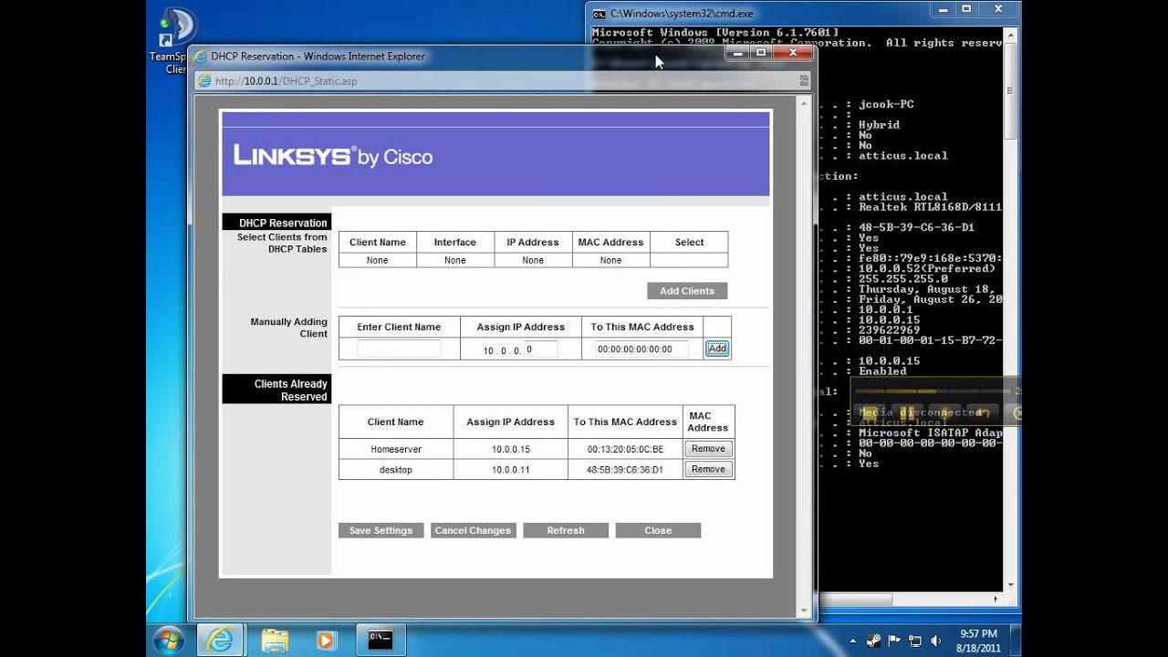1168x657 pixels.
Task: Click the Save Settings button
Action: (381, 530)
